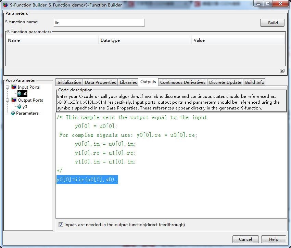Click the Value column header

click(x=238, y=40)
